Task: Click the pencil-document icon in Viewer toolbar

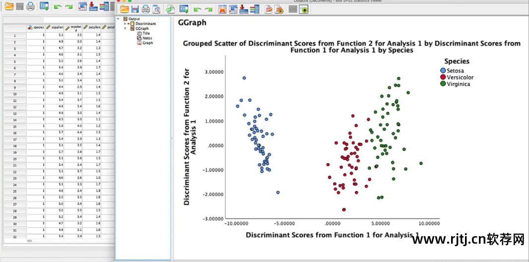Action: click(x=268, y=9)
